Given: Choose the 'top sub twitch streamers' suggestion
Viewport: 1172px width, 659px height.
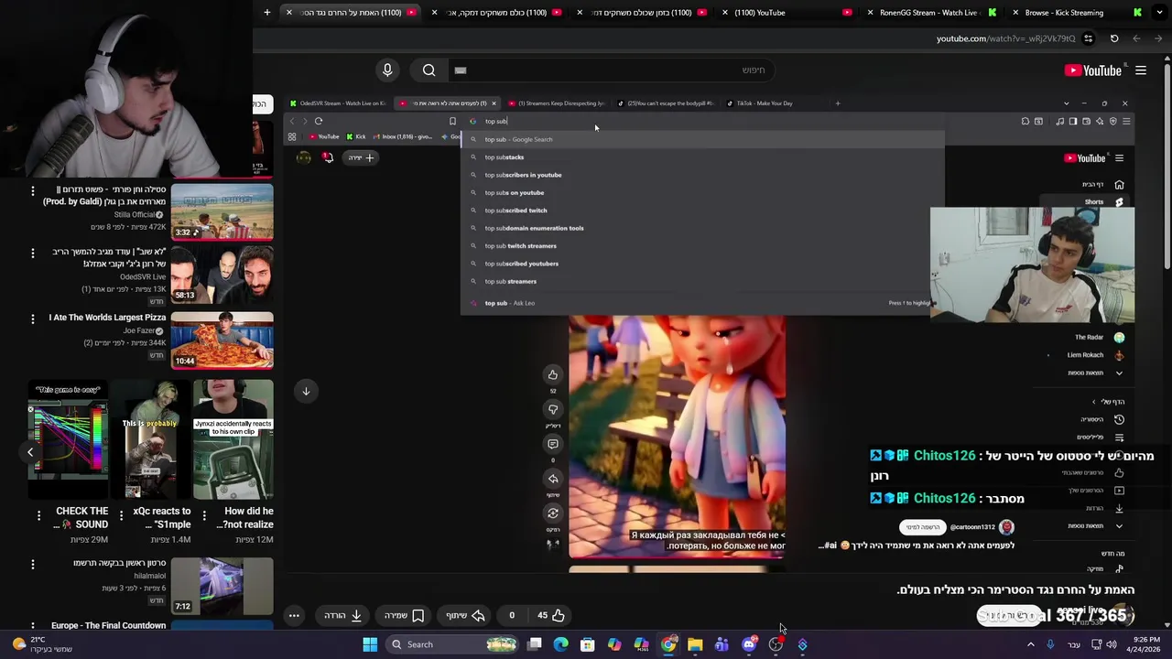Looking at the screenshot, I should [702, 245].
